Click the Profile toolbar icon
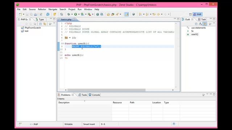This screenshot has width=232, height=130. [82, 14]
